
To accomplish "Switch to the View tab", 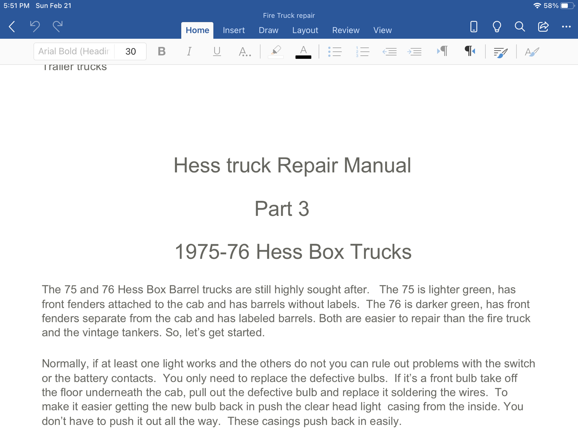I will 383,30.
